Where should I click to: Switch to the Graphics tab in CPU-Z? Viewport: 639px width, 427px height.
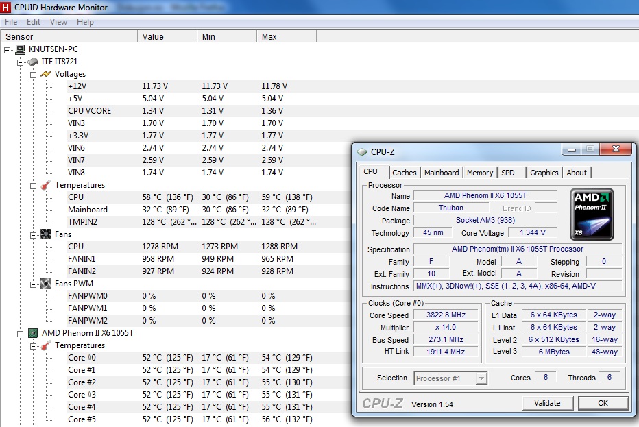tap(544, 173)
